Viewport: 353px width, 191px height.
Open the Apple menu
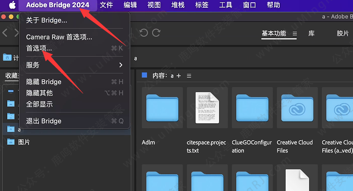point(12,5)
